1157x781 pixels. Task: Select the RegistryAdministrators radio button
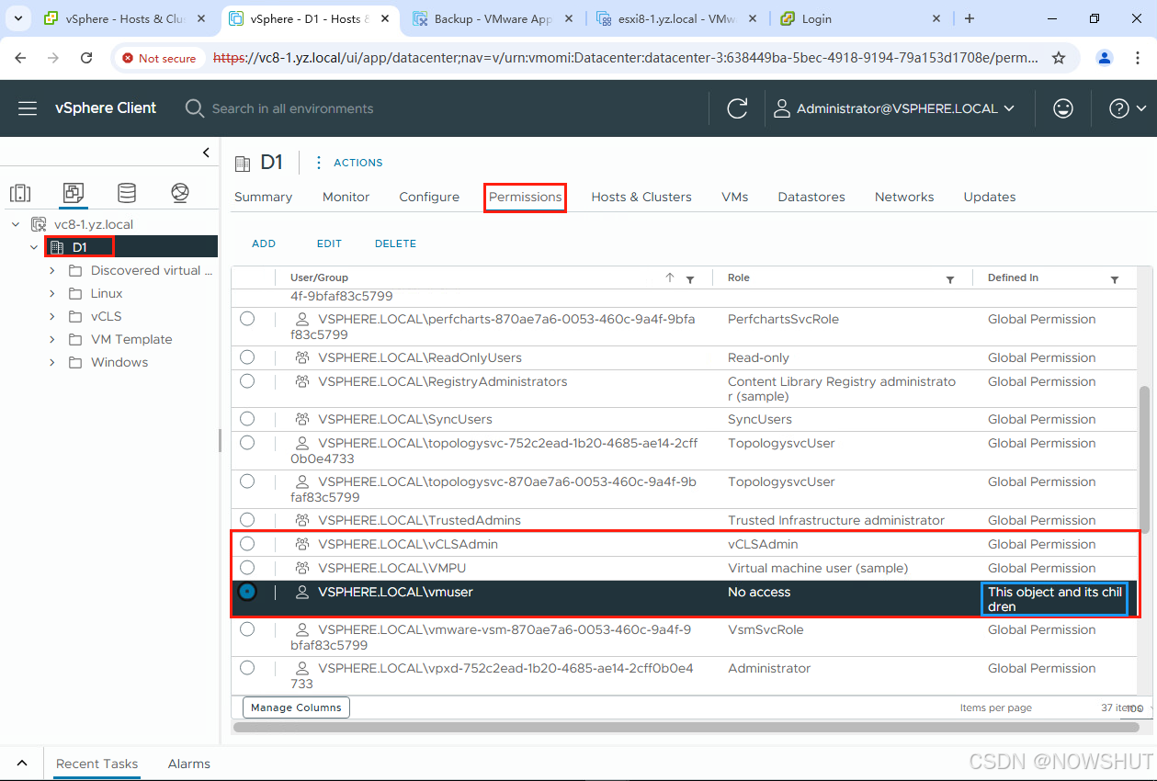tap(247, 381)
